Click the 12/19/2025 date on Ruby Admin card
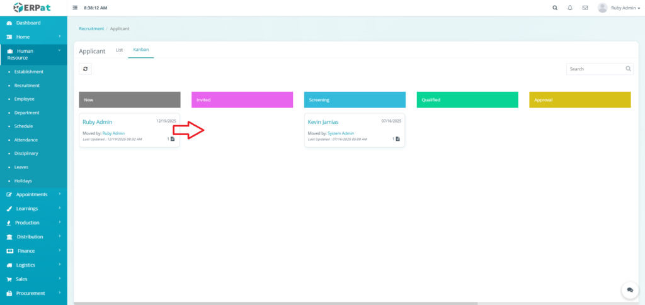The height and width of the screenshot is (305, 645). pyautogui.click(x=166, y=121)
